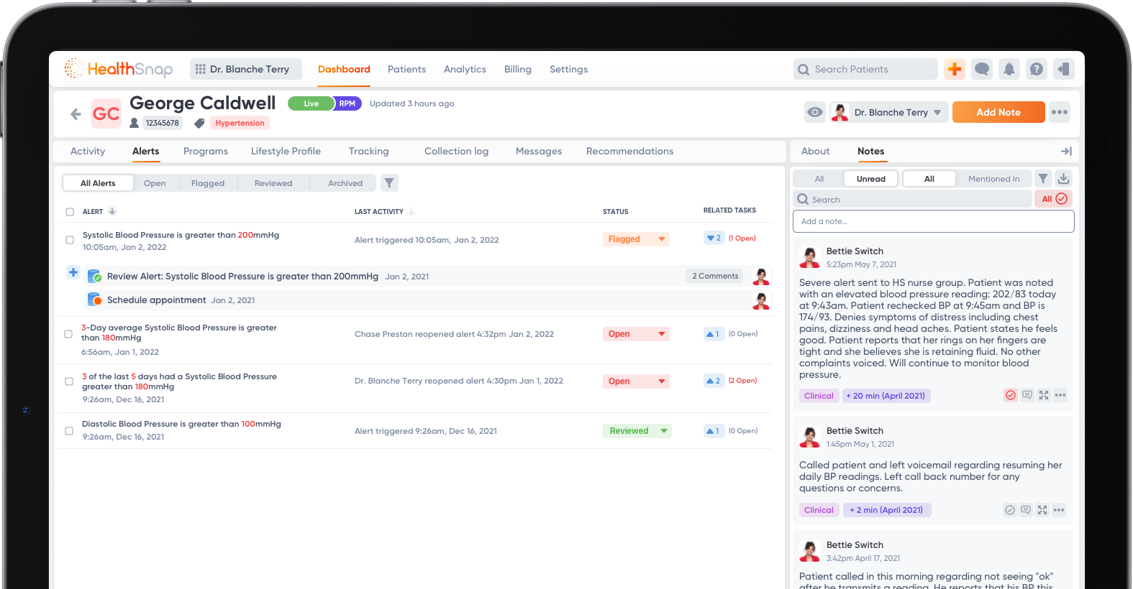Click the logout door icon in header
Viewport: 1133px width, 589px height.
(x=1064, y=69)
